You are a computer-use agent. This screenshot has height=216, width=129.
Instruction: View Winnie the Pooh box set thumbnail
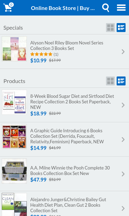[x=14, y=171]
